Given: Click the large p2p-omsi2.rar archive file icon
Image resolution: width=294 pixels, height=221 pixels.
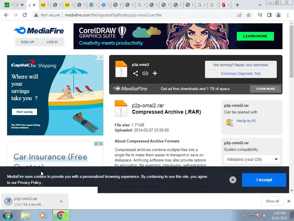Looking at the screenshot, I should 121,108.
